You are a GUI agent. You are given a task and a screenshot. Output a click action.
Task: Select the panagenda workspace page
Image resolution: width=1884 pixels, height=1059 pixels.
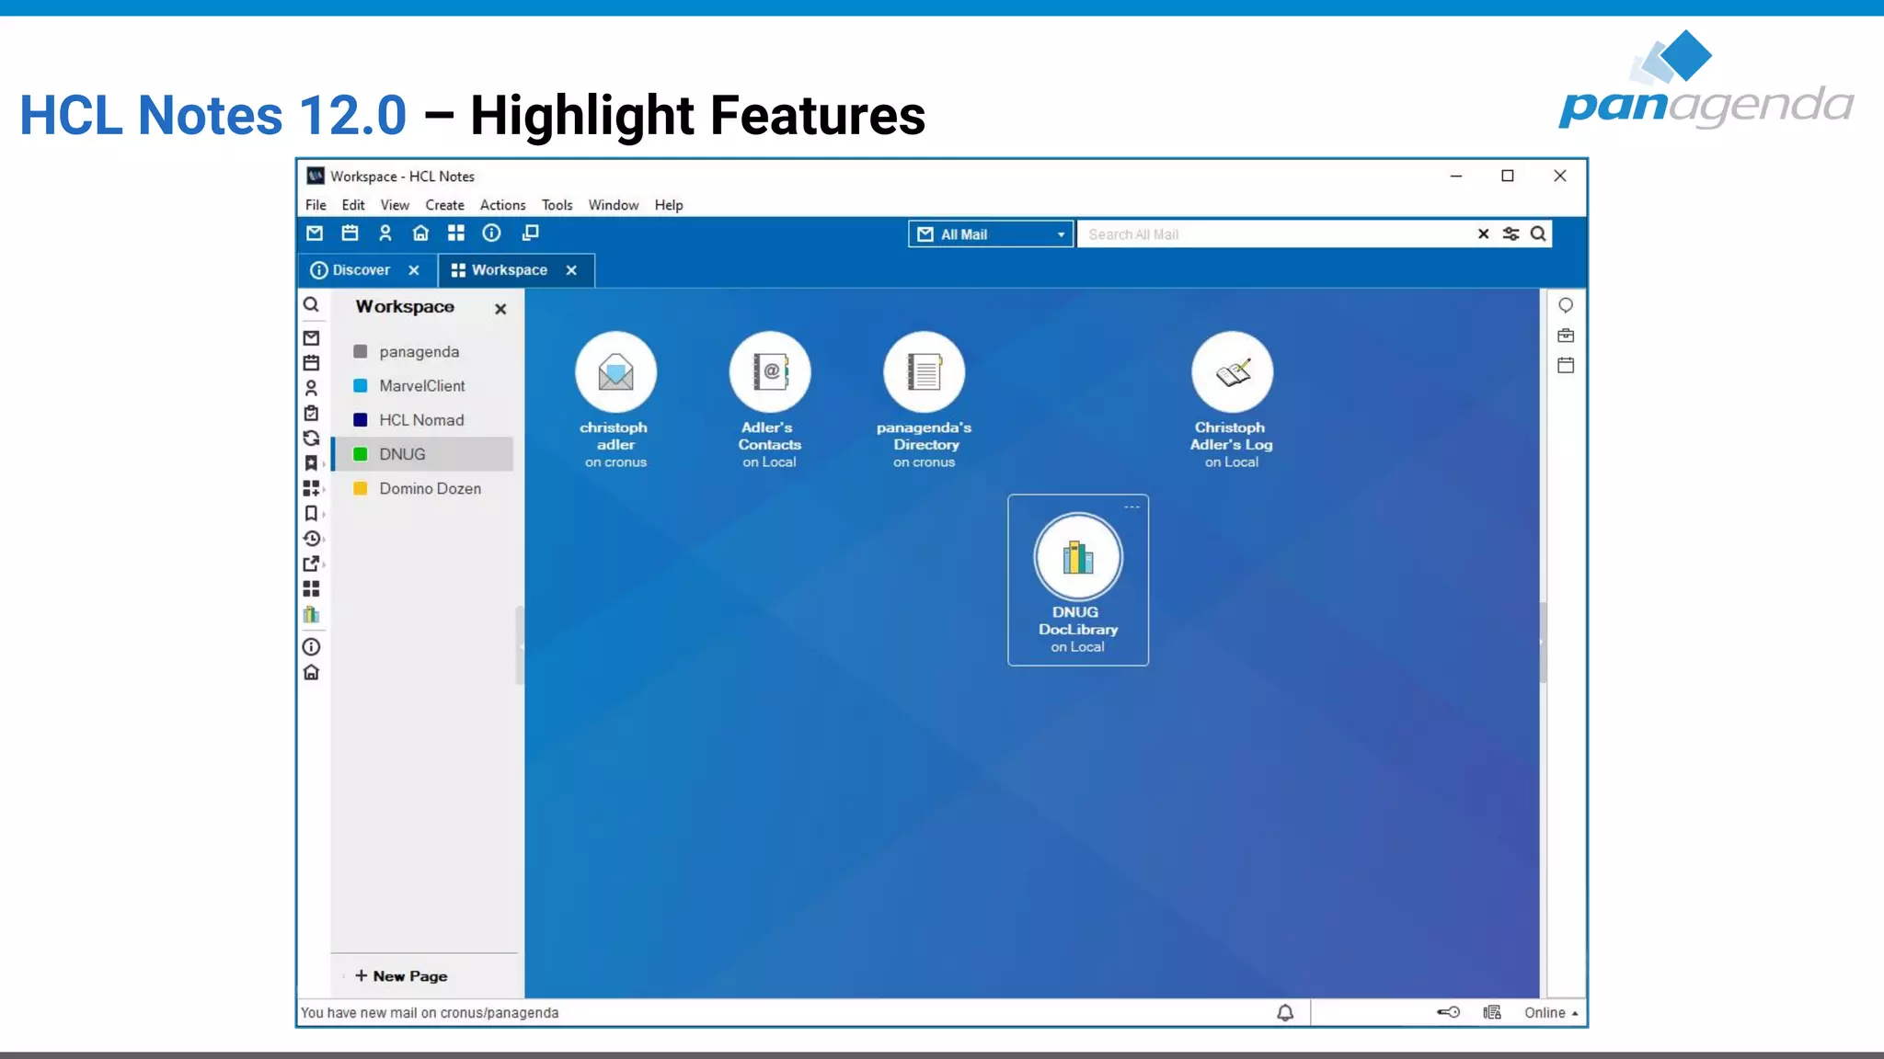(x=422, y=352)
